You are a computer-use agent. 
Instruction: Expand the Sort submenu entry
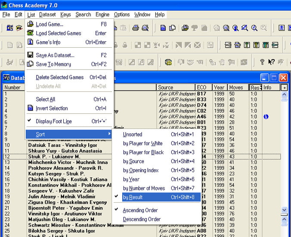click(x=69, y=134)
